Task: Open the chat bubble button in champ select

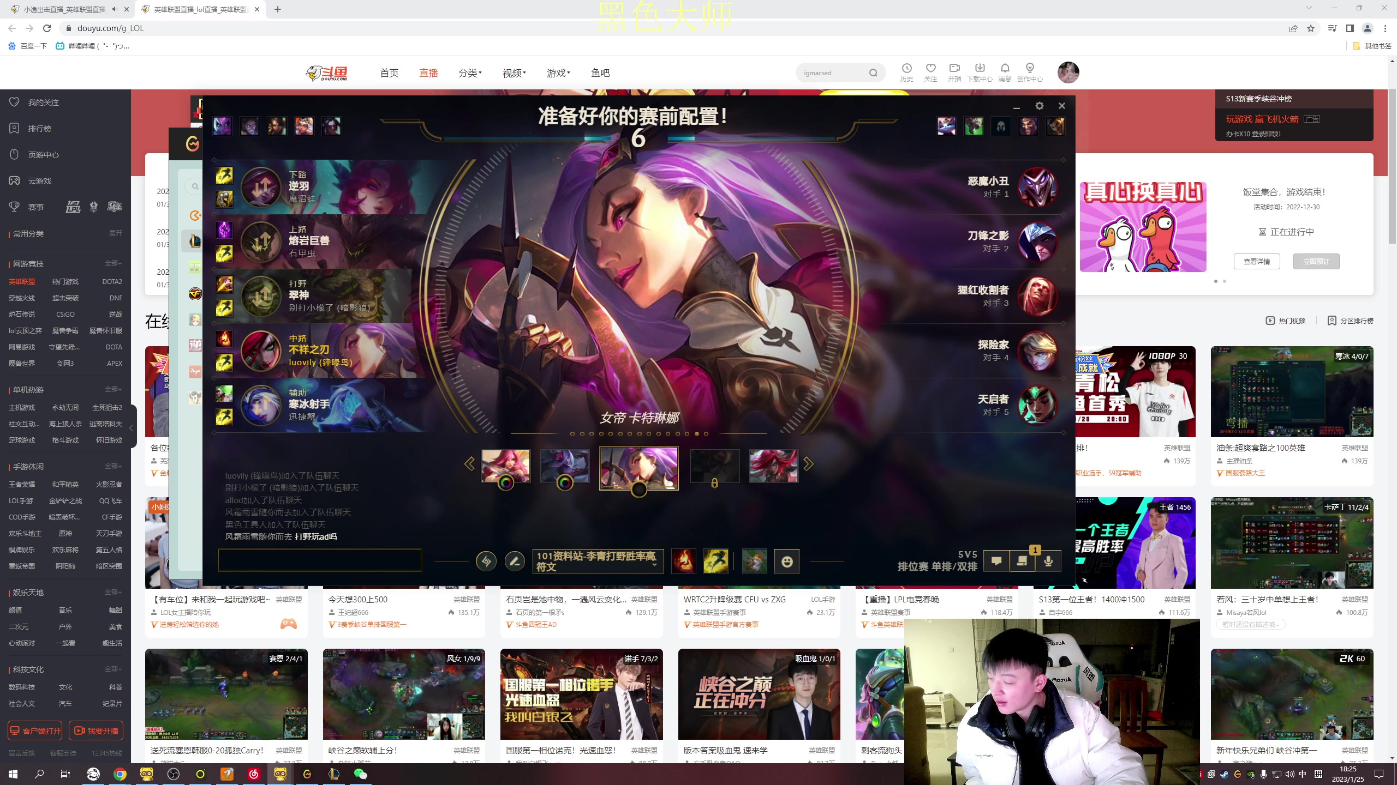Action: point(996,561)
